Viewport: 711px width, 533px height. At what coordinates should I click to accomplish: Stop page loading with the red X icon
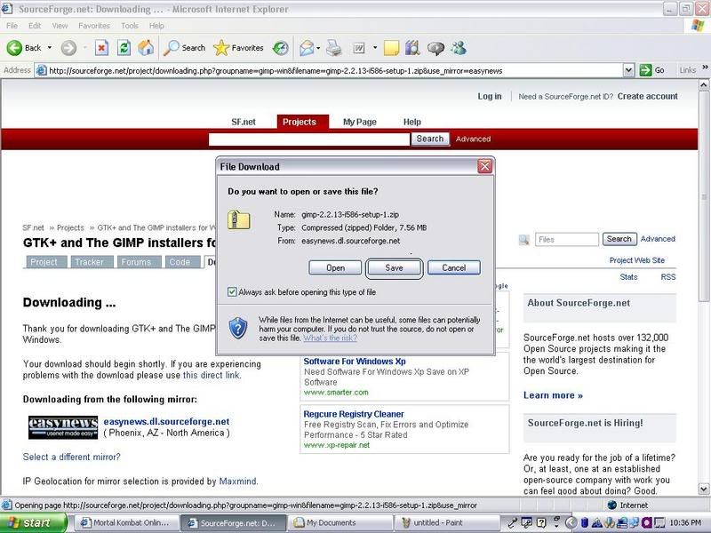tap(101, 48)
